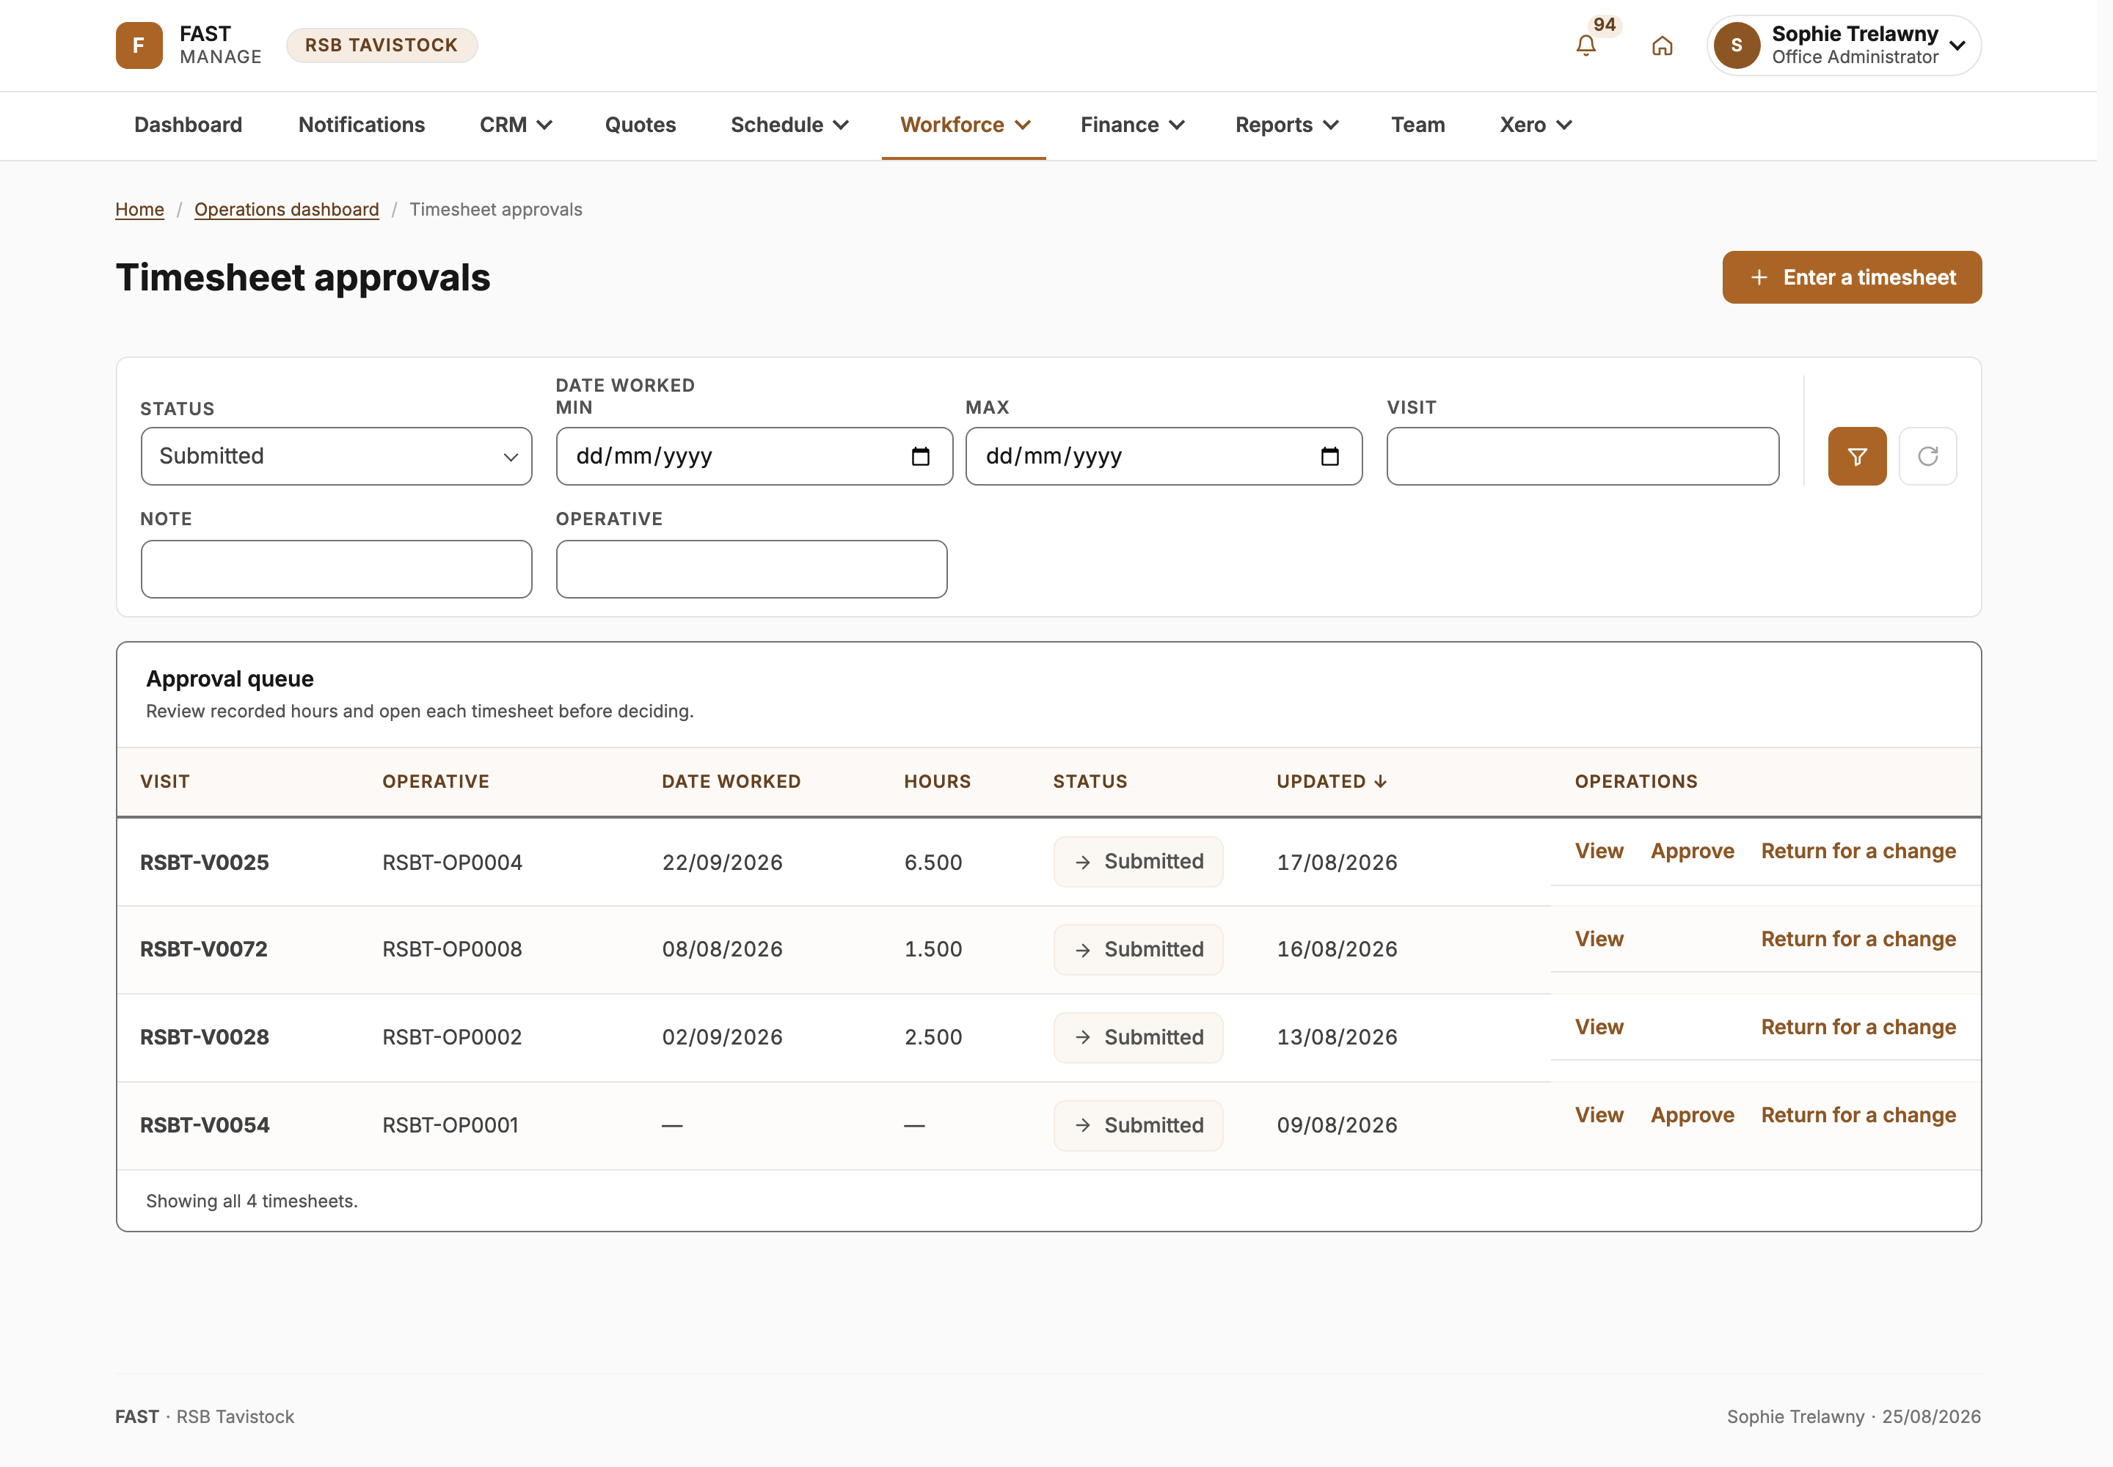The height and width of the screenshot is (1467, 2113).
Task: Open the notifications bell icon
Action: (1585, 45)
